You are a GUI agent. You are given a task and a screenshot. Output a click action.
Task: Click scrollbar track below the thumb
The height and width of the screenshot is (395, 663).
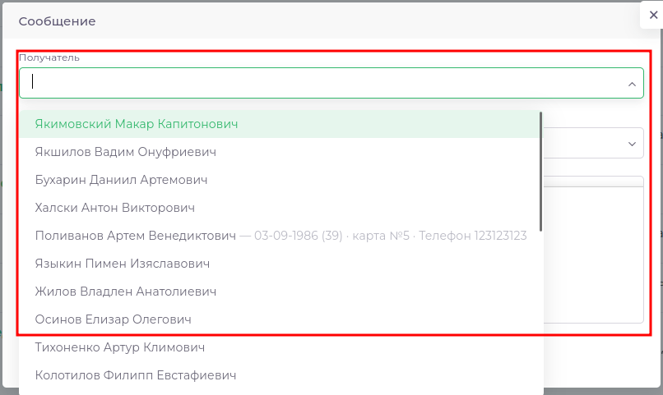tap(540, 312)
